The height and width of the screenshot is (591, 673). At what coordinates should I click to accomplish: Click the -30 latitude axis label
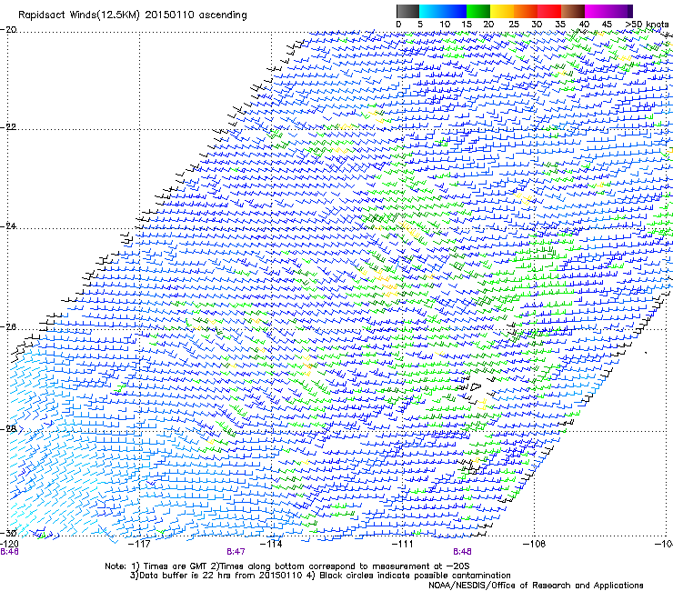point(8,533)
